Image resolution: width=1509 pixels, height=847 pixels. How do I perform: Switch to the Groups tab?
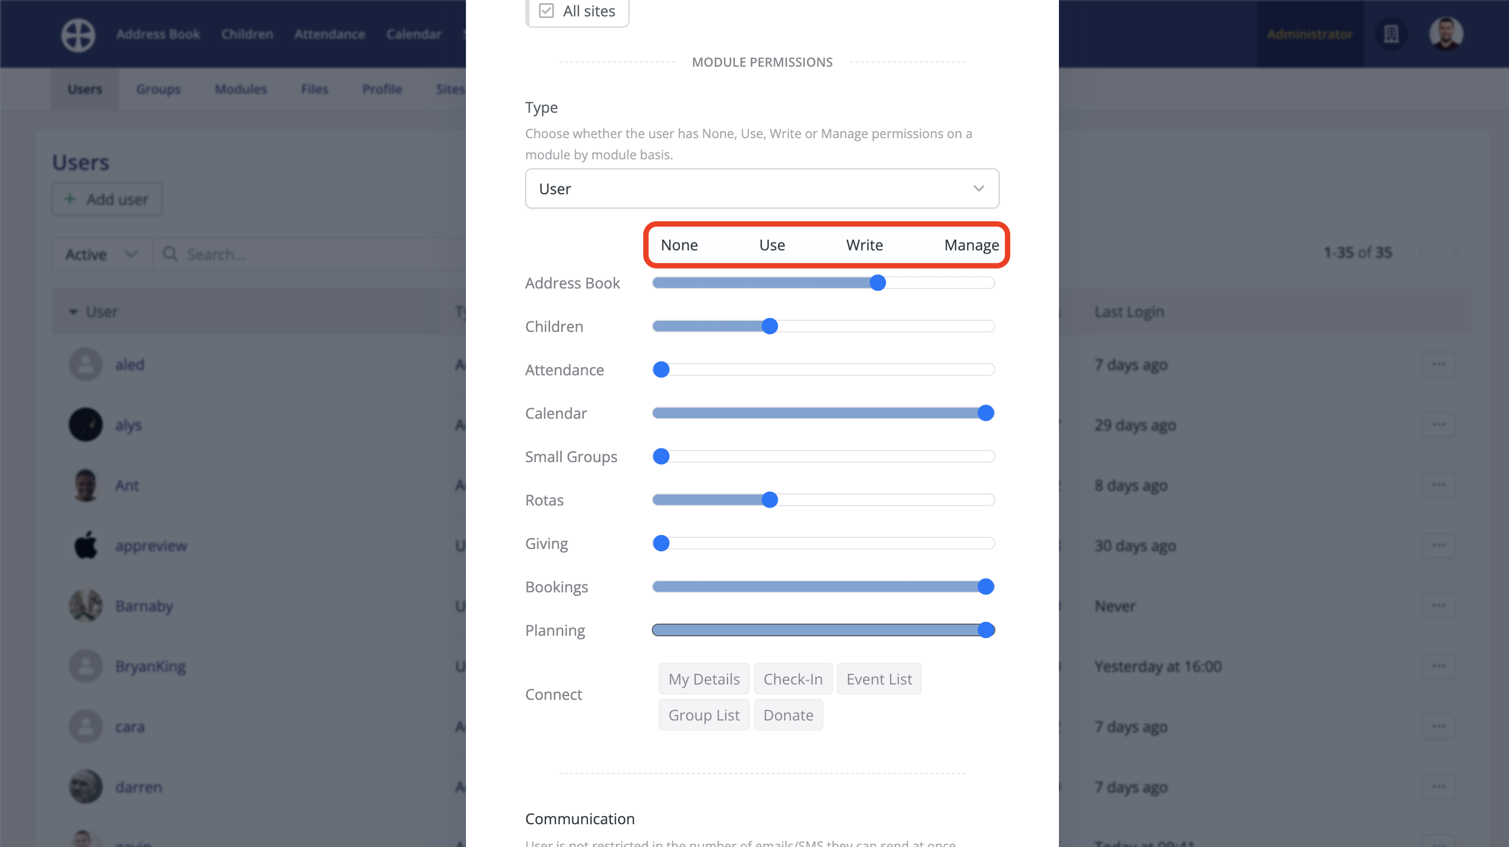(x=158, y=89)
